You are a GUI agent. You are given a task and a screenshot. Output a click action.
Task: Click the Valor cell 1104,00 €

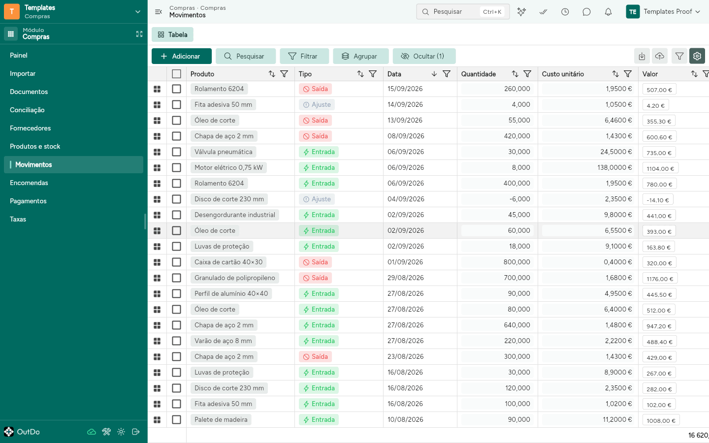coord(660,169)
